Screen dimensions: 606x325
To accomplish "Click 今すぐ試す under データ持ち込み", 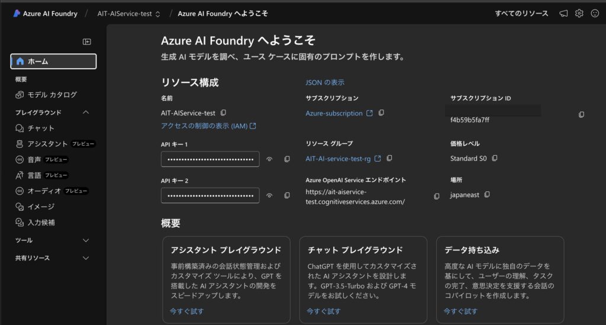I will click(x=460, y=311).
